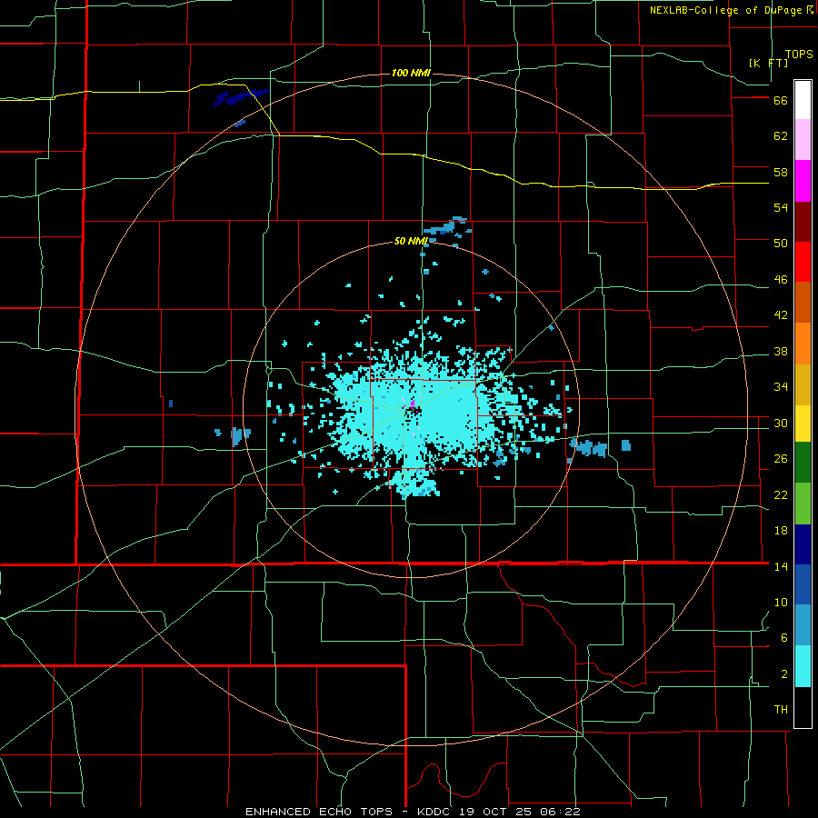Image resolution: width=818 pixels, height=818 pixels.
Task: Click the 18 scale value
Action: pyautogui.click(x=781, y=531)
